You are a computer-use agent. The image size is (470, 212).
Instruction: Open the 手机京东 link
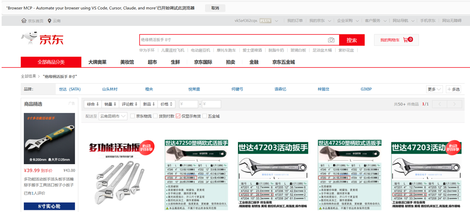click(x=428, y=21)
